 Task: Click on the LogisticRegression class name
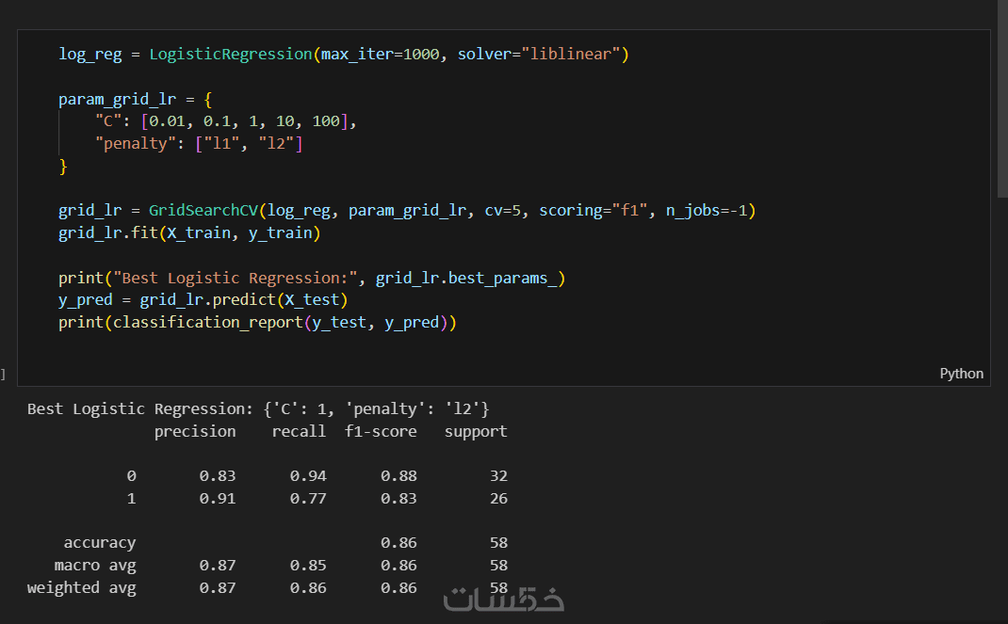coord(230,54)
